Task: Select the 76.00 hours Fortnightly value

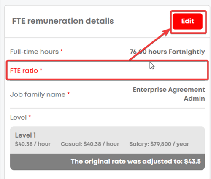Action: 167,52
